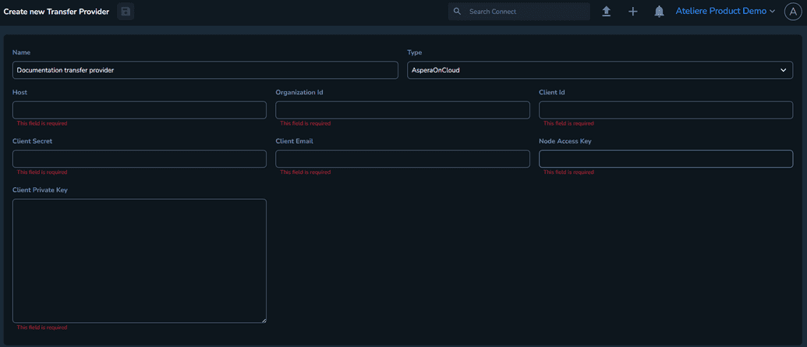Click the Organization Id input field
Screen dimensions: 807x347
402,110
